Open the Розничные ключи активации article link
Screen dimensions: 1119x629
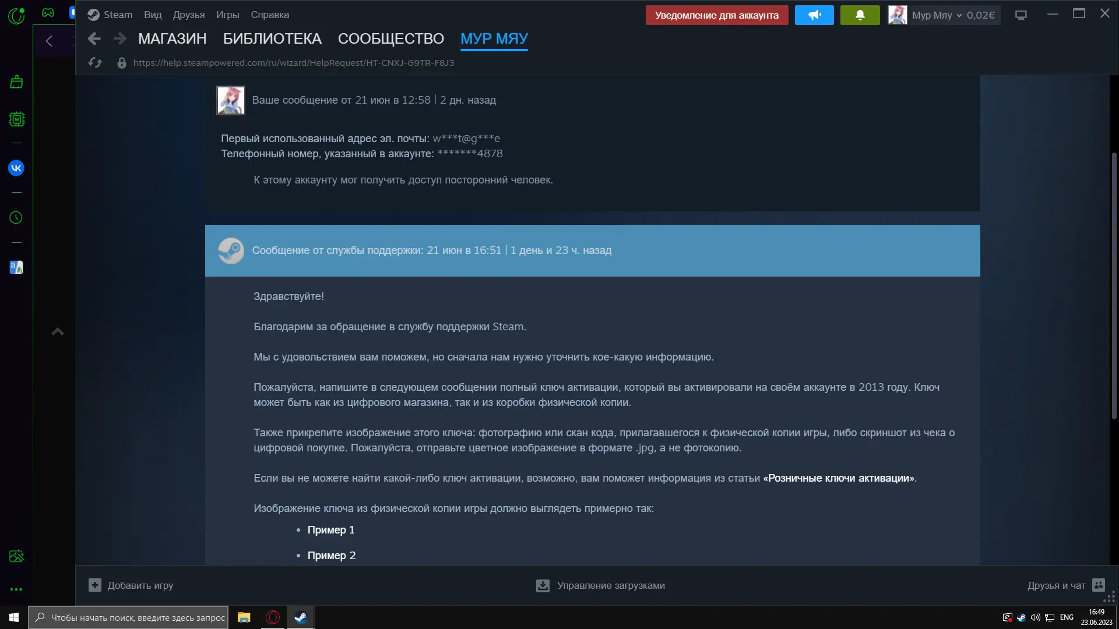[x=839, y=478]
